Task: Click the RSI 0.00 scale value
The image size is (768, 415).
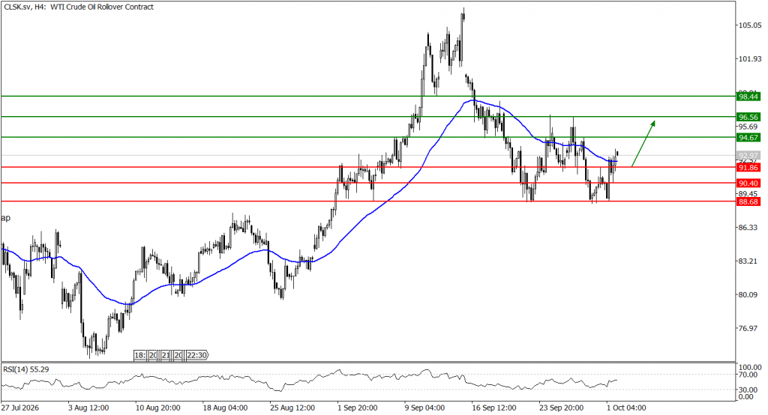Action: coord(747,397)
